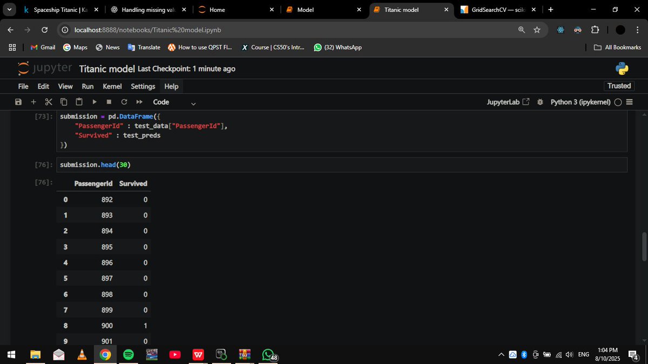This screenshot has height=364, width=648.
Task: Click inside the pd.DataFrame code cell
Action: 341,131
